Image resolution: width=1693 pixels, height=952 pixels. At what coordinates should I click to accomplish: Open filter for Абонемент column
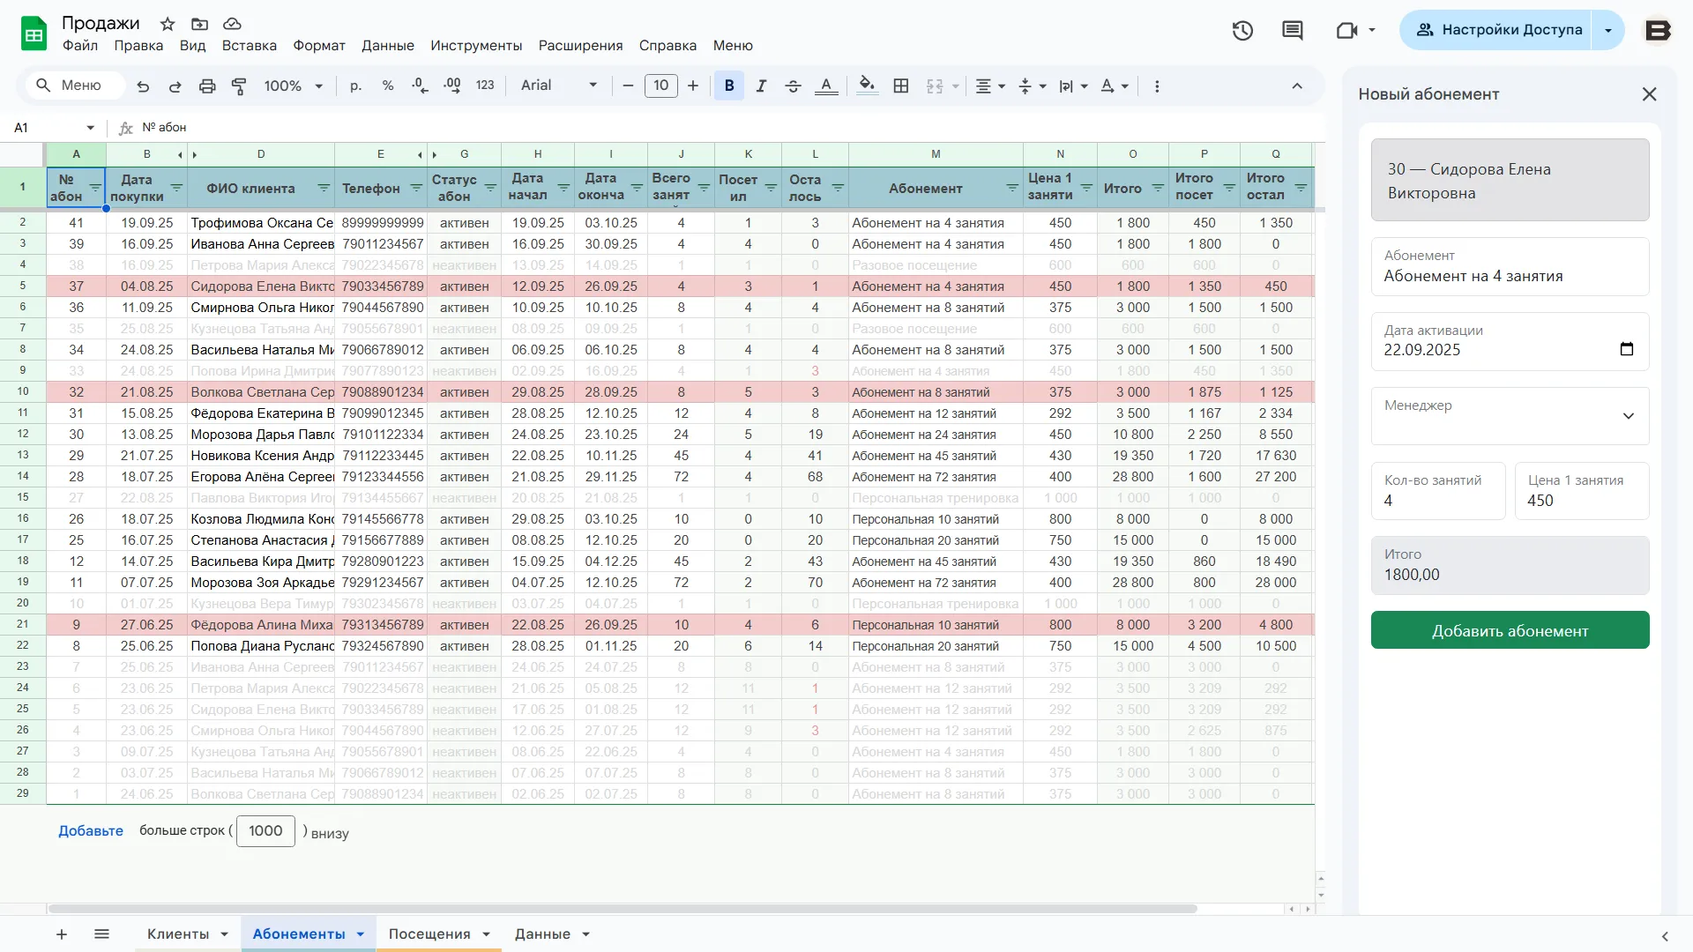[x=1012, y=188]
